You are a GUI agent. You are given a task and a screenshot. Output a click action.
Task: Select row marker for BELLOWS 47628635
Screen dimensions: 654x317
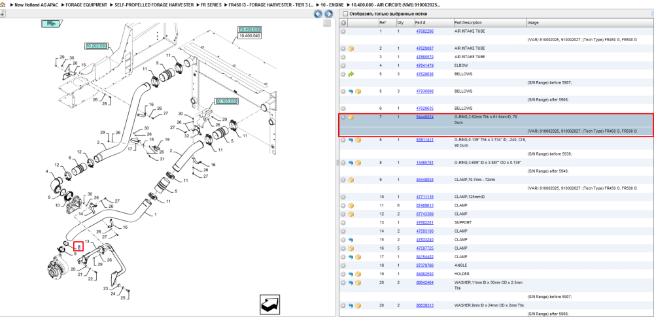(343, 108)
